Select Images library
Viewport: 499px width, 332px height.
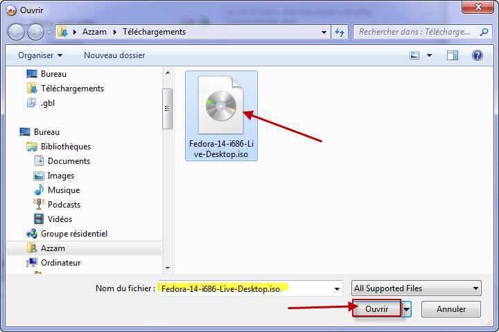[60, 176]
